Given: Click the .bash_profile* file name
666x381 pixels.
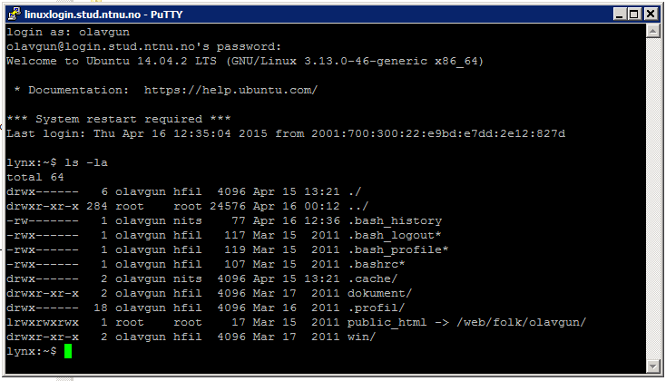Looking at the screenshot, I should click(x=398, y=249).
